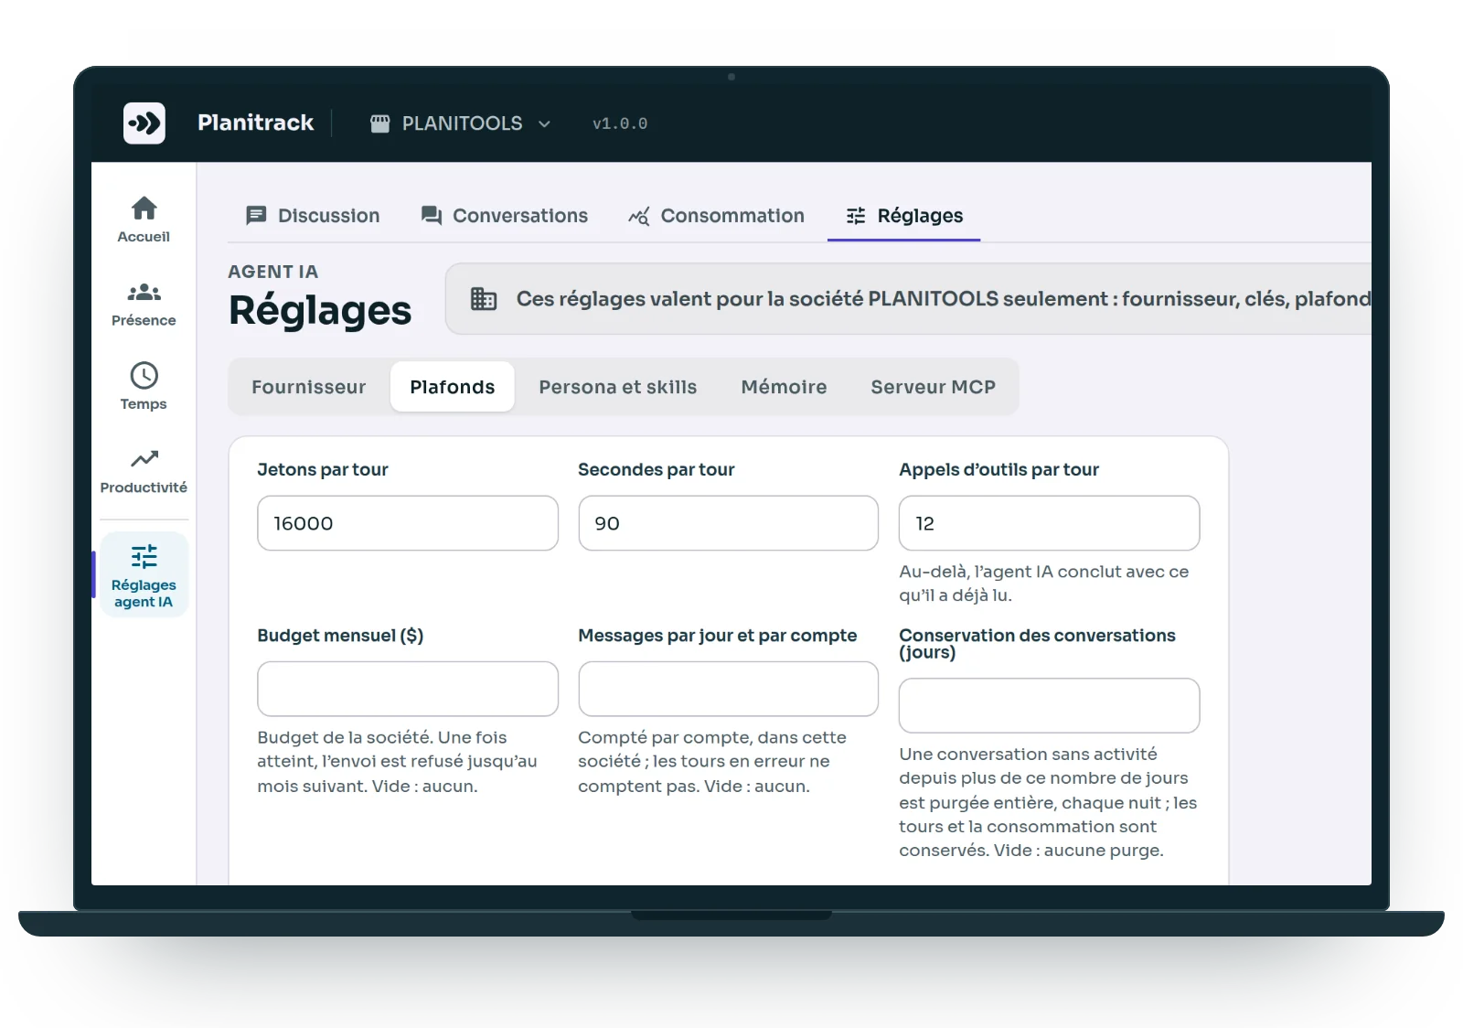The width and height of the screenshot is (1463, 1028).
Task: Click Messages par jour et par compte field
Action: click(729, 689)
